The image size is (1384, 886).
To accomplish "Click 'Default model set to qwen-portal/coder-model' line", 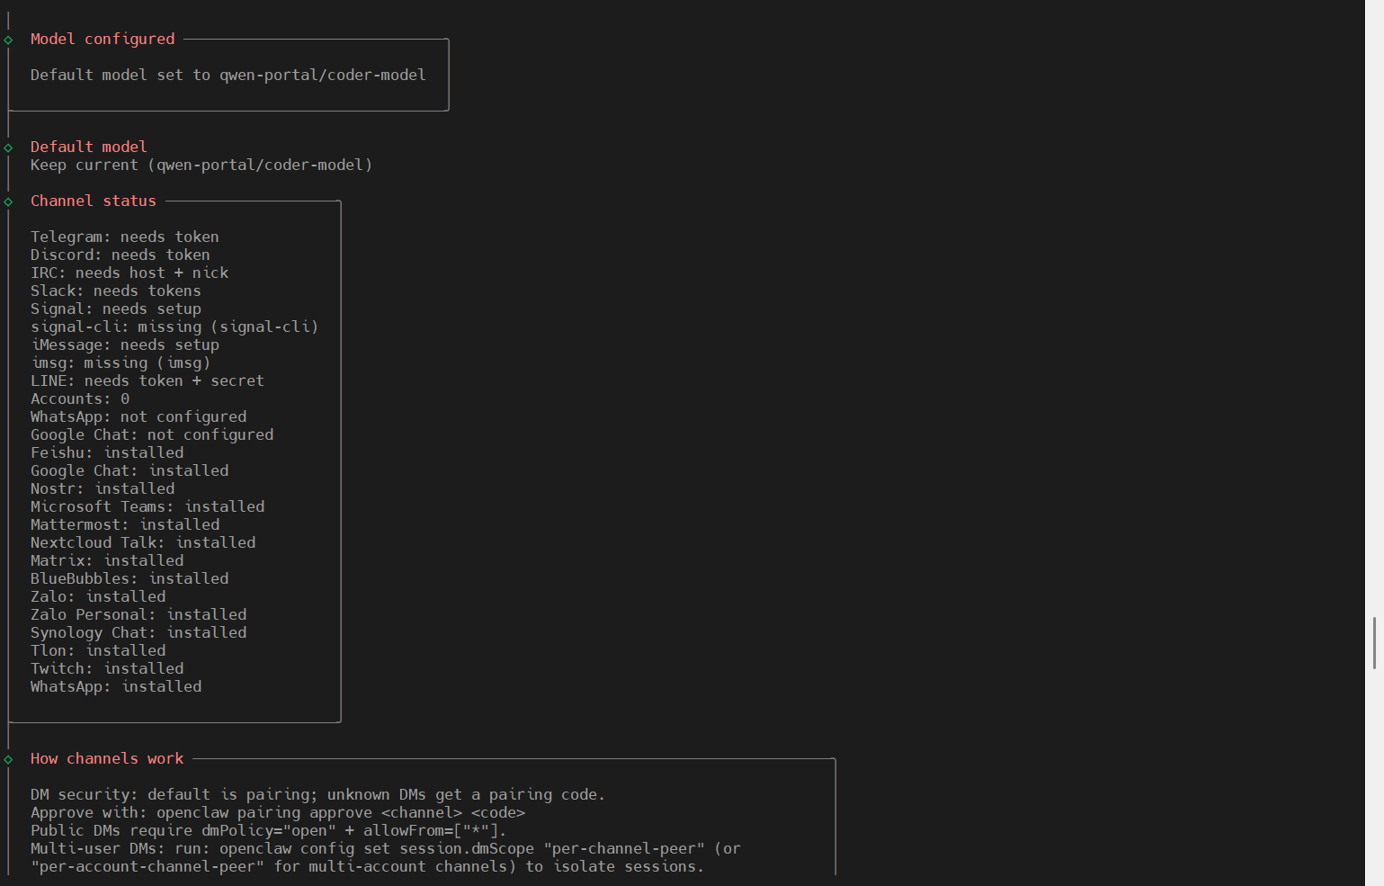I will tap(228, 75).
